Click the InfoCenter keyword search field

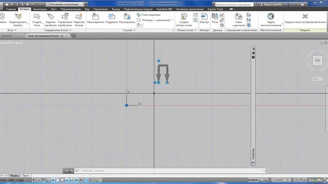coord(234,5)
